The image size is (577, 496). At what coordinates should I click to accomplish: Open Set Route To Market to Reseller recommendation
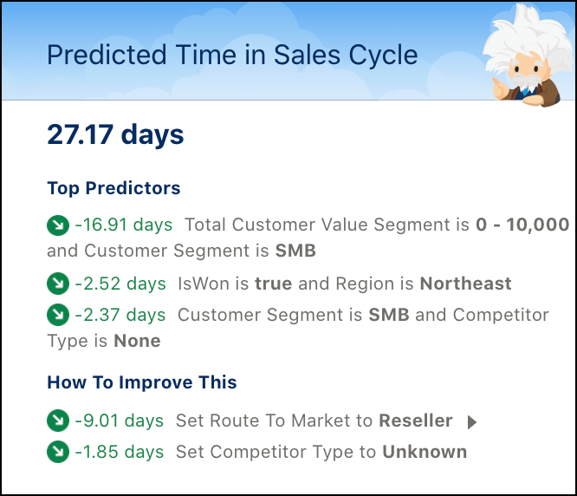[314, 421]
